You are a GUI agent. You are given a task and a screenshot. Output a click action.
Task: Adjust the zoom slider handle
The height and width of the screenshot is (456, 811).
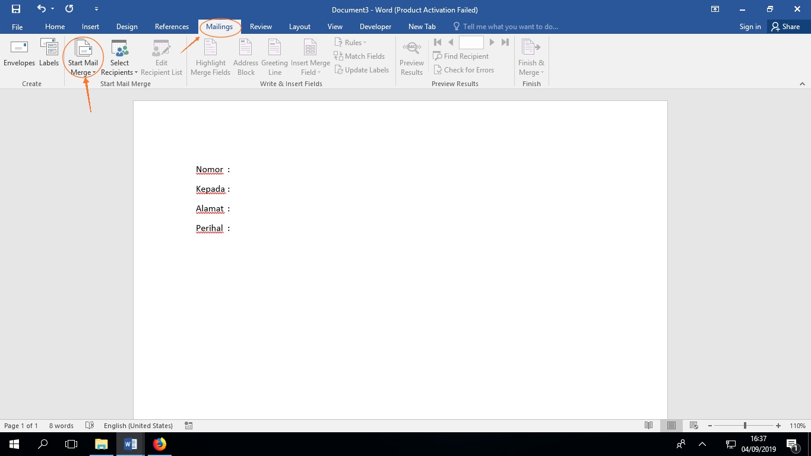pyautogui.click(x=745, y=426)
